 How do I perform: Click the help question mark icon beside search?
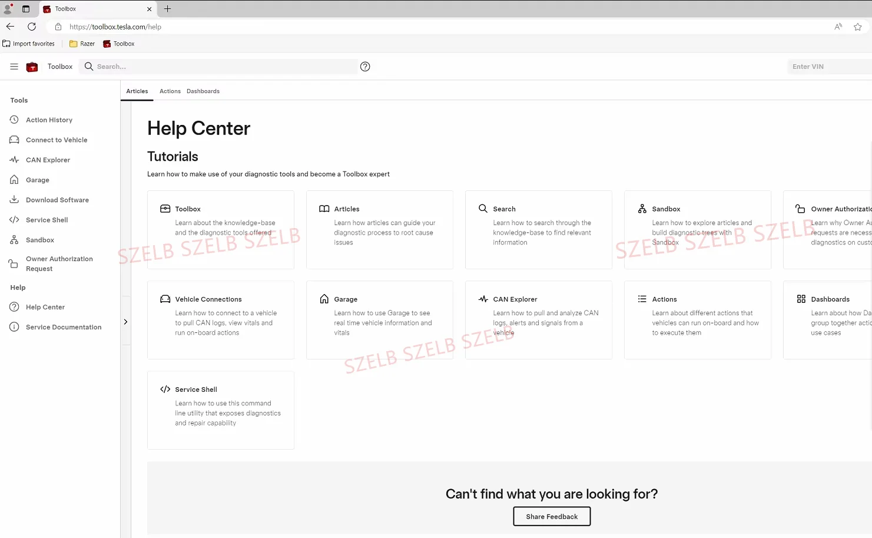tap(365, 67)
